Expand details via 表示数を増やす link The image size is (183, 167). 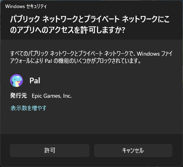click(29, 108)
